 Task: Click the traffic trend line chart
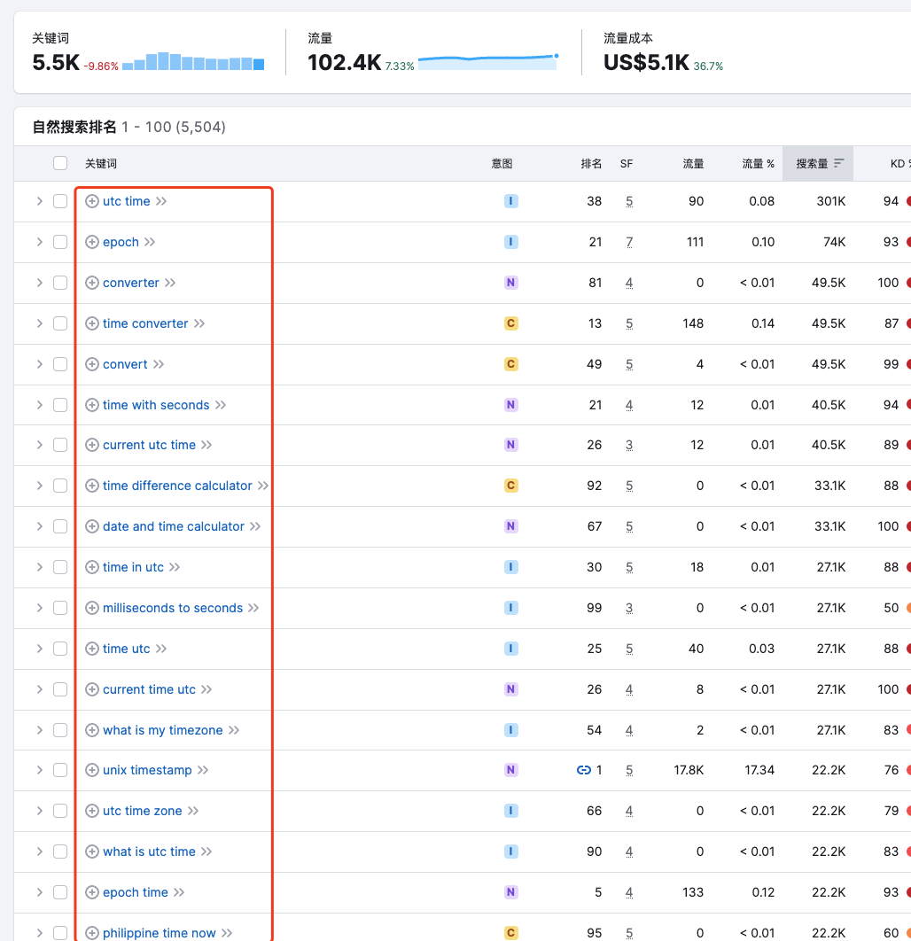[x=487, y=61]
